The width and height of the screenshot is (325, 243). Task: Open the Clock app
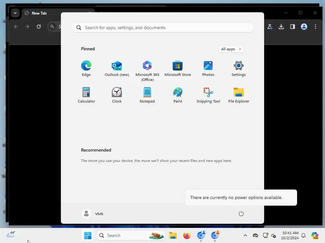[117, 95]
